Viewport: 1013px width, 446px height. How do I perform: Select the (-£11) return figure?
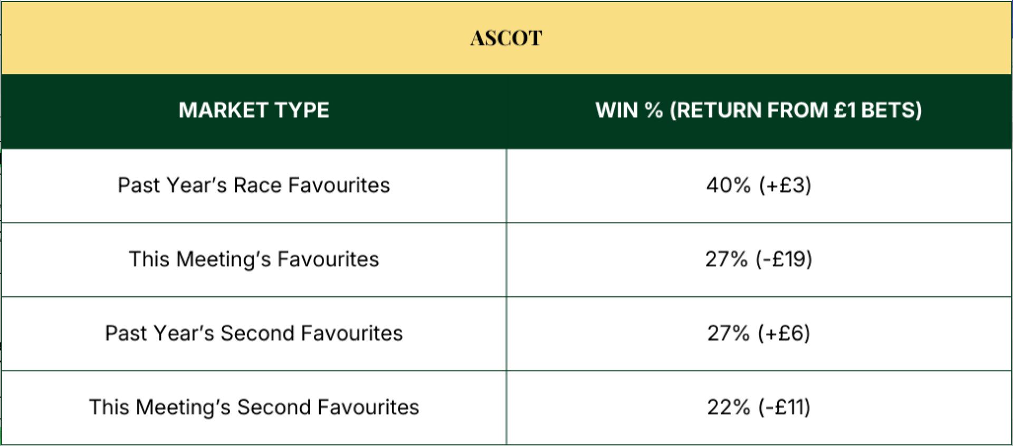tap(784, 407)
